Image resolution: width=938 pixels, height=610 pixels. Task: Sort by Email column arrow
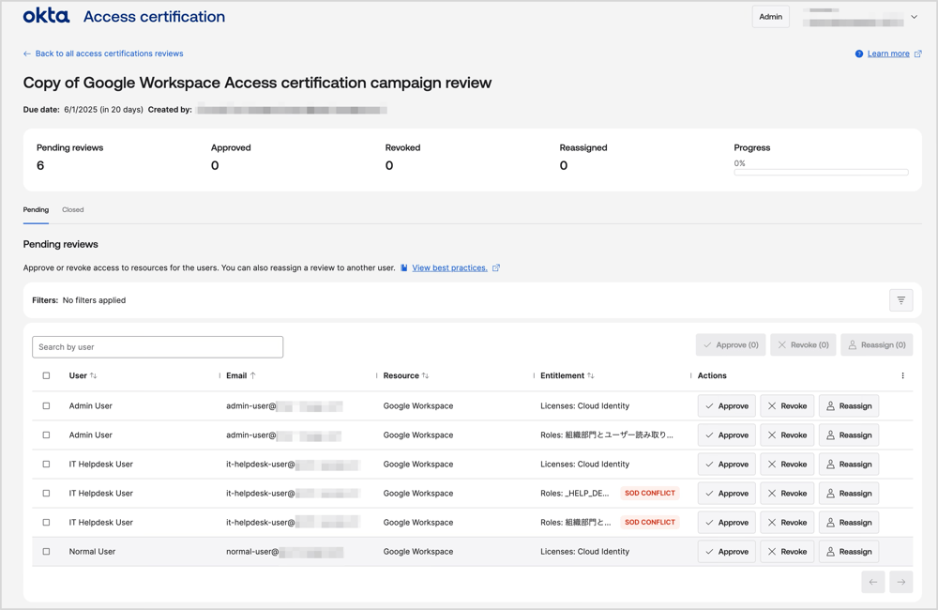(x=253, y=375)
